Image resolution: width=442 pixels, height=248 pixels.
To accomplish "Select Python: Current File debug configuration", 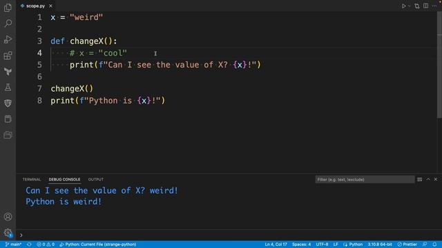I will (98, 245).
